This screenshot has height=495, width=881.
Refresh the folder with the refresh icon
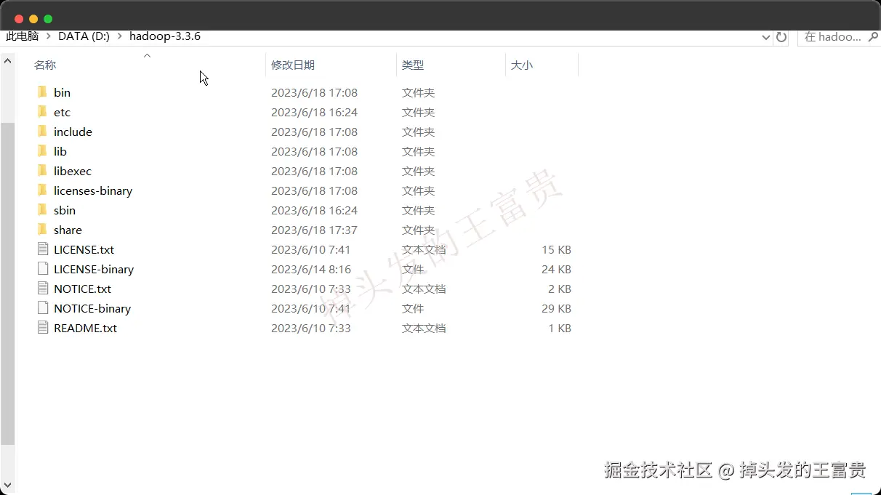(x=781, y=36)
